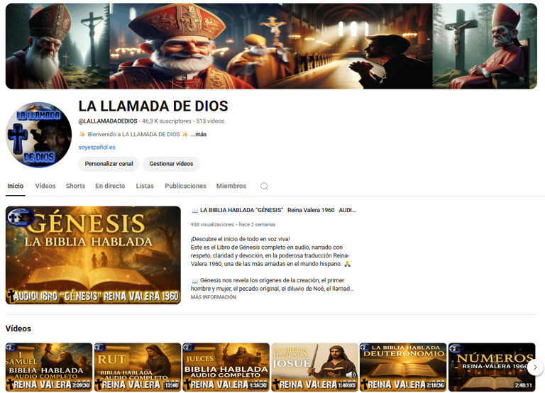The width and height of the screenshot is (545, 393).
Task: Open the Jueces video thumbnail
Action: click(226, 367)
